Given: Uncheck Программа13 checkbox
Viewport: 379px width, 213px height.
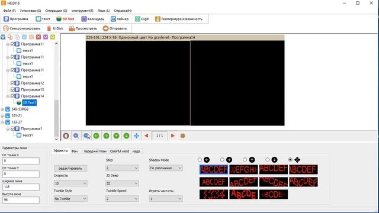Looking at the screenshot, I should coord(13,89).
